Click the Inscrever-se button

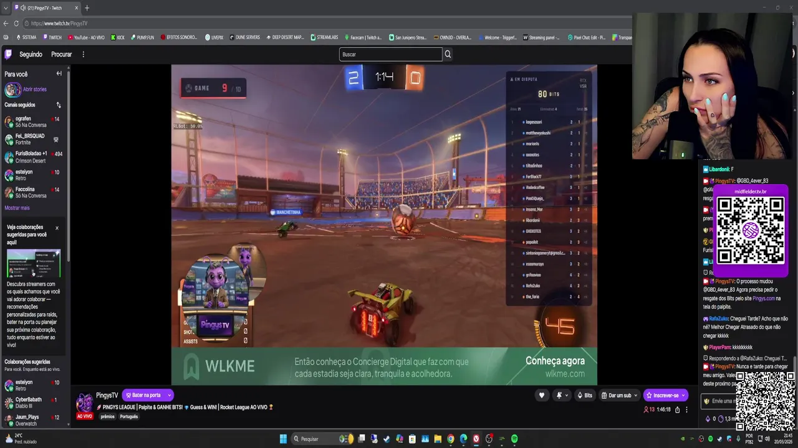click(x=665, y=395)
